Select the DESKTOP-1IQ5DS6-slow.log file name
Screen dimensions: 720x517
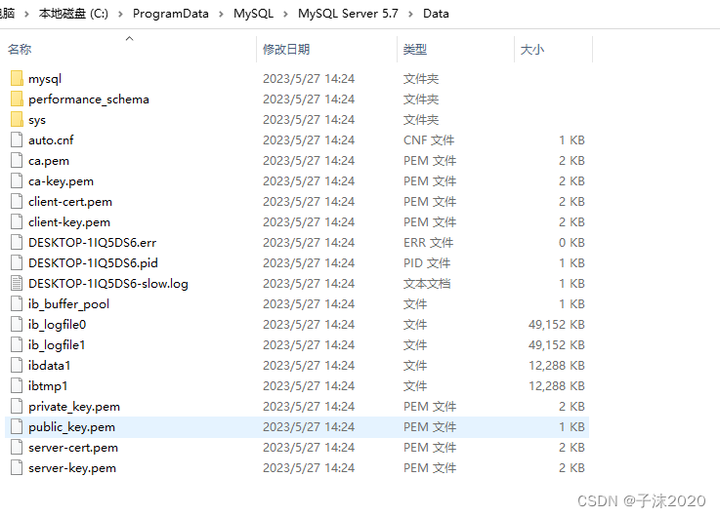[108, 284]
